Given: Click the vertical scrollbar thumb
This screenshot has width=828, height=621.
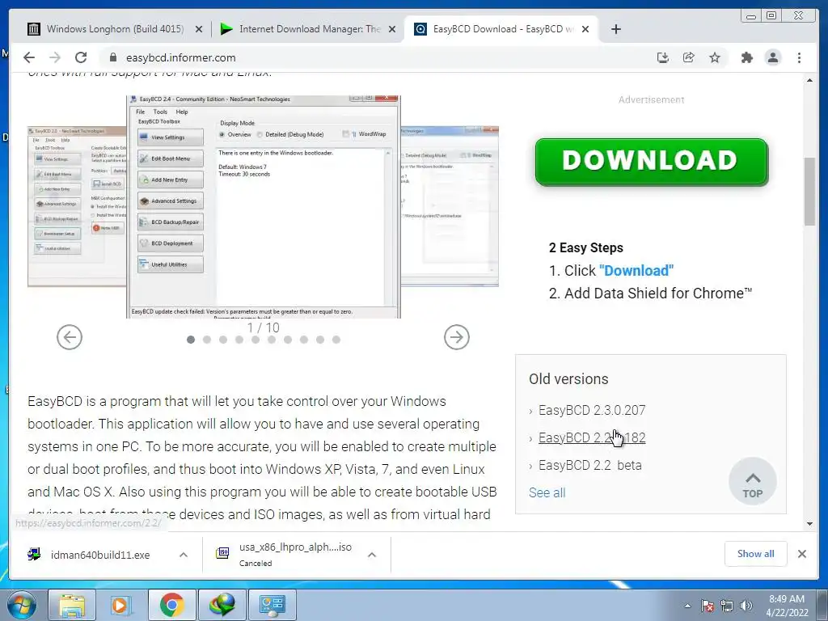Looking at the screenshot, I should click(809, 191).
